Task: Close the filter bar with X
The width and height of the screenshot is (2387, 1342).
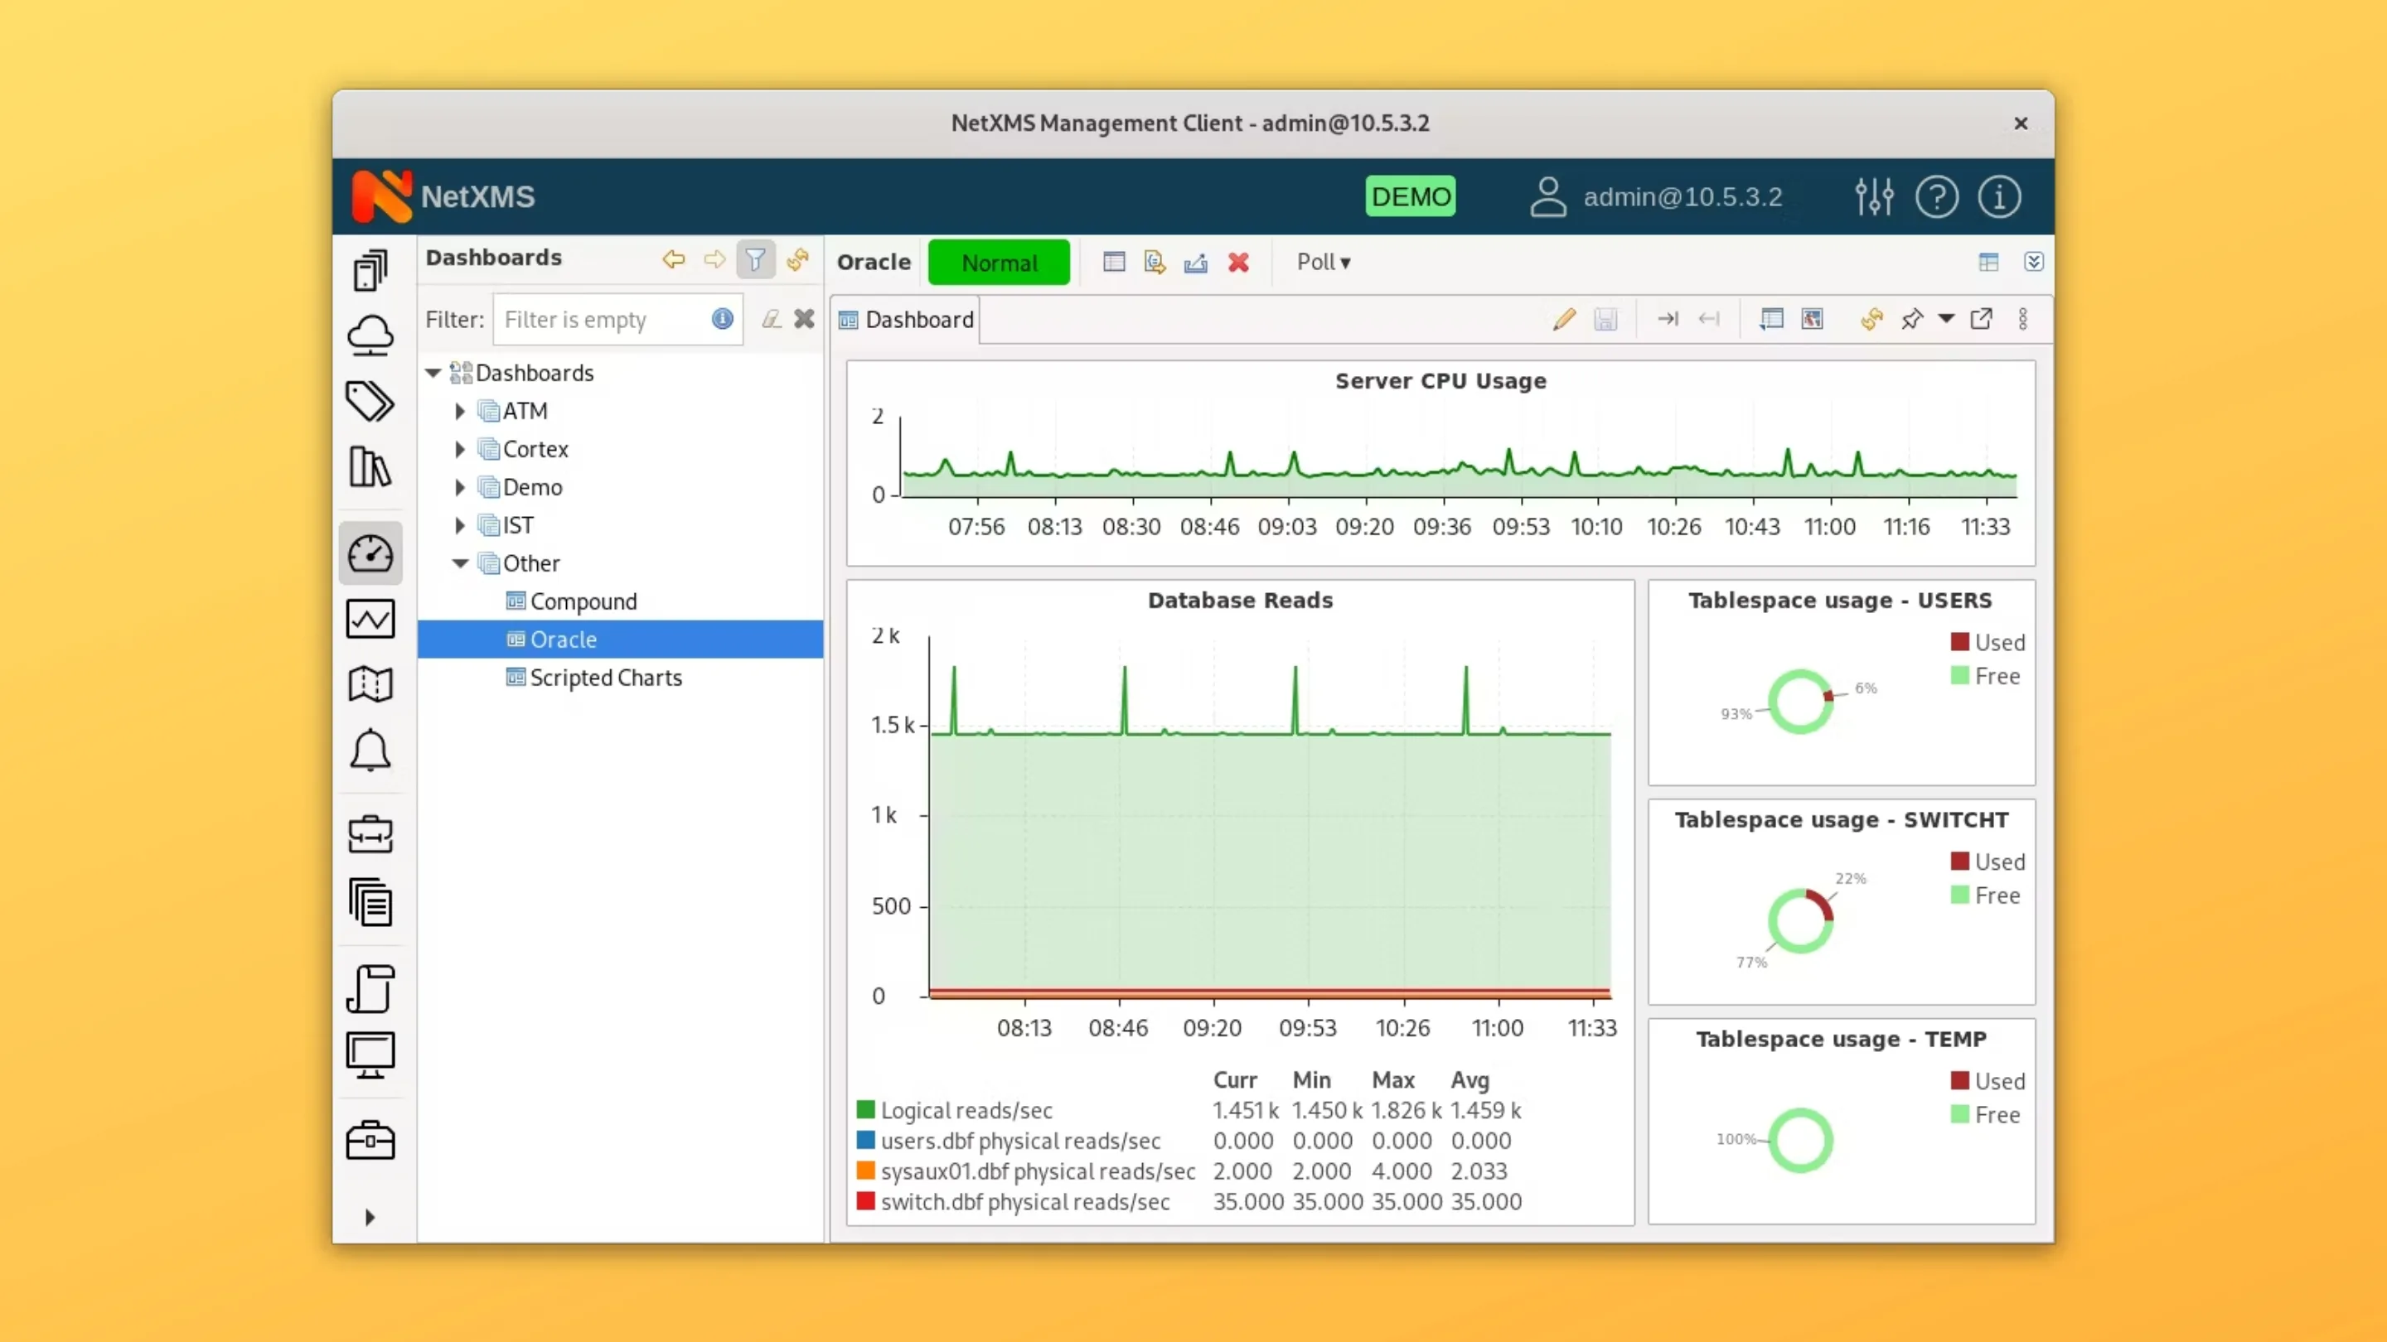Action: click(x=804, y=320)
